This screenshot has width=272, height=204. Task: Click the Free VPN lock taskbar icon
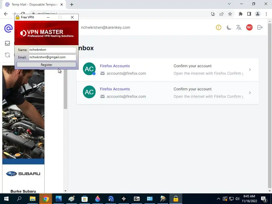(176, 199)
